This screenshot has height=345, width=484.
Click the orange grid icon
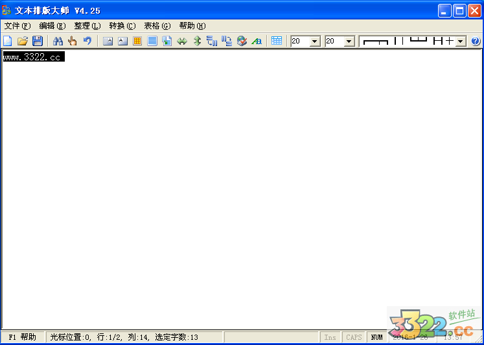137,41
